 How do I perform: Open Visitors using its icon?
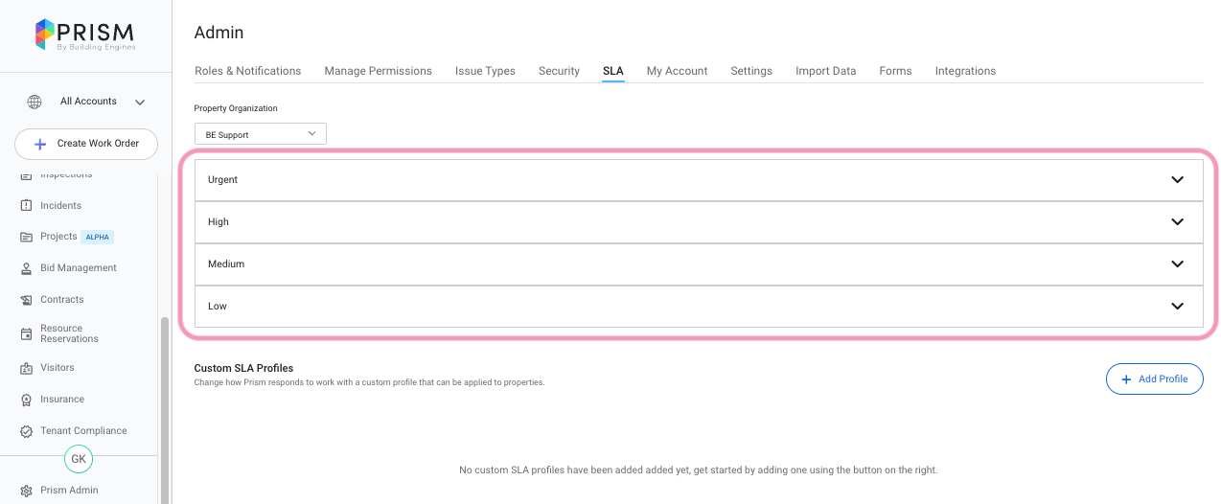point(27,368)
